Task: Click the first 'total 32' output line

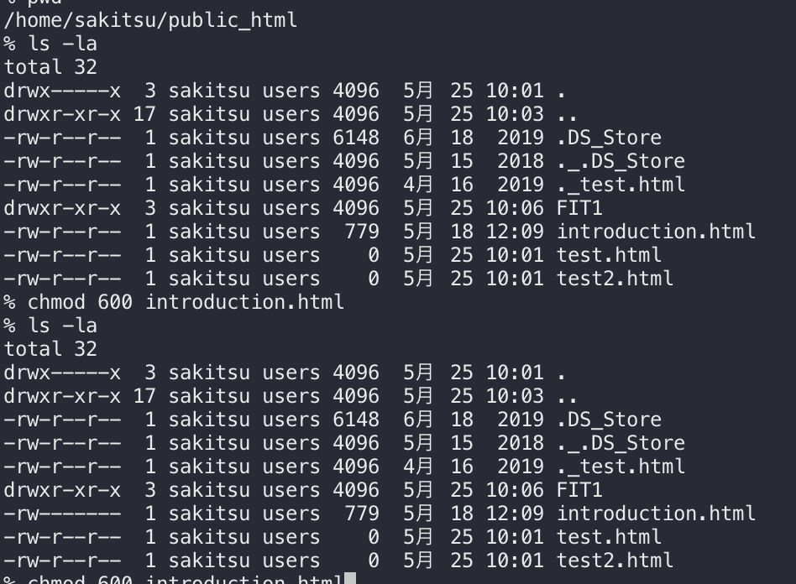Action: (x=50, y=66)
